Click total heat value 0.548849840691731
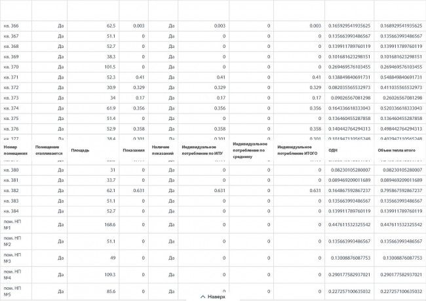This screenshot has height=301, width=426. [x=401, y=77]
